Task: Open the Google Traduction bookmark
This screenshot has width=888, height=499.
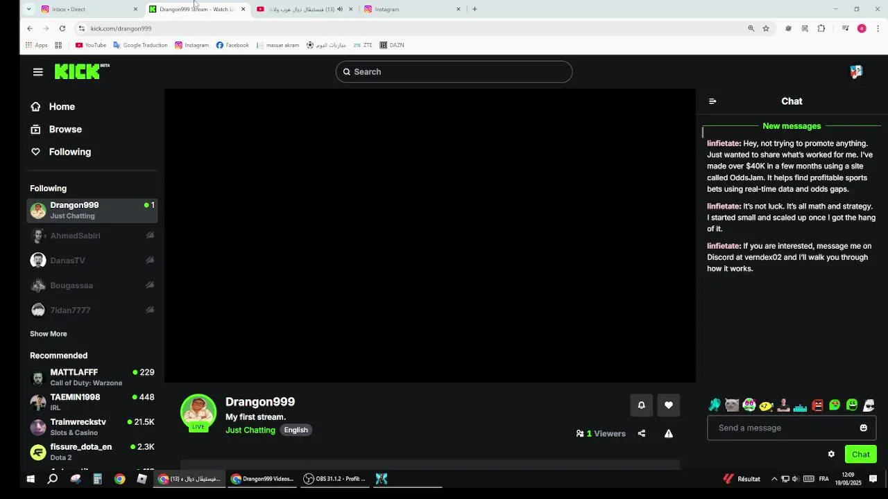Action: 140,45
